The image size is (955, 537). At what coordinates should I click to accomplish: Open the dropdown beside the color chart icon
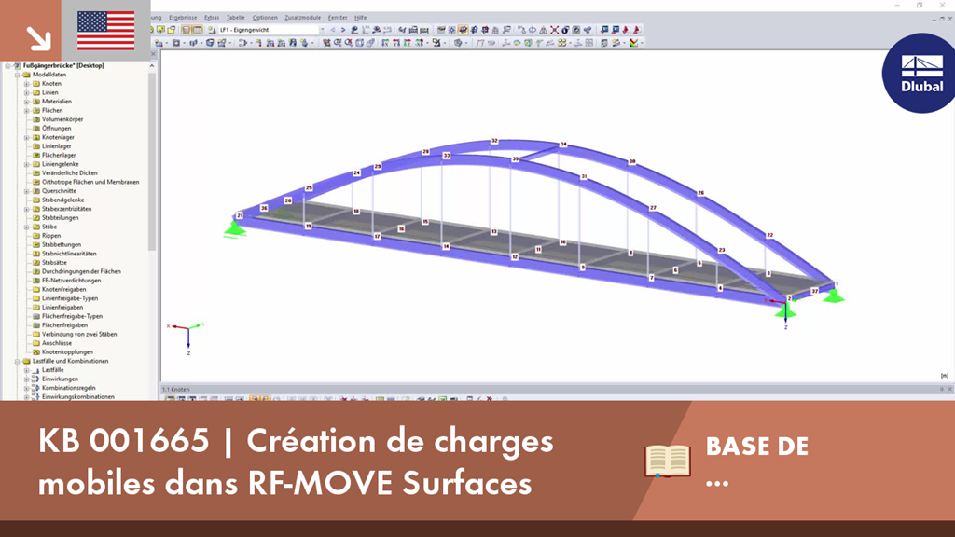(642, 43)
